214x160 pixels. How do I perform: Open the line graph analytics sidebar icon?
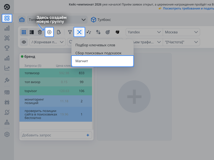7,68
